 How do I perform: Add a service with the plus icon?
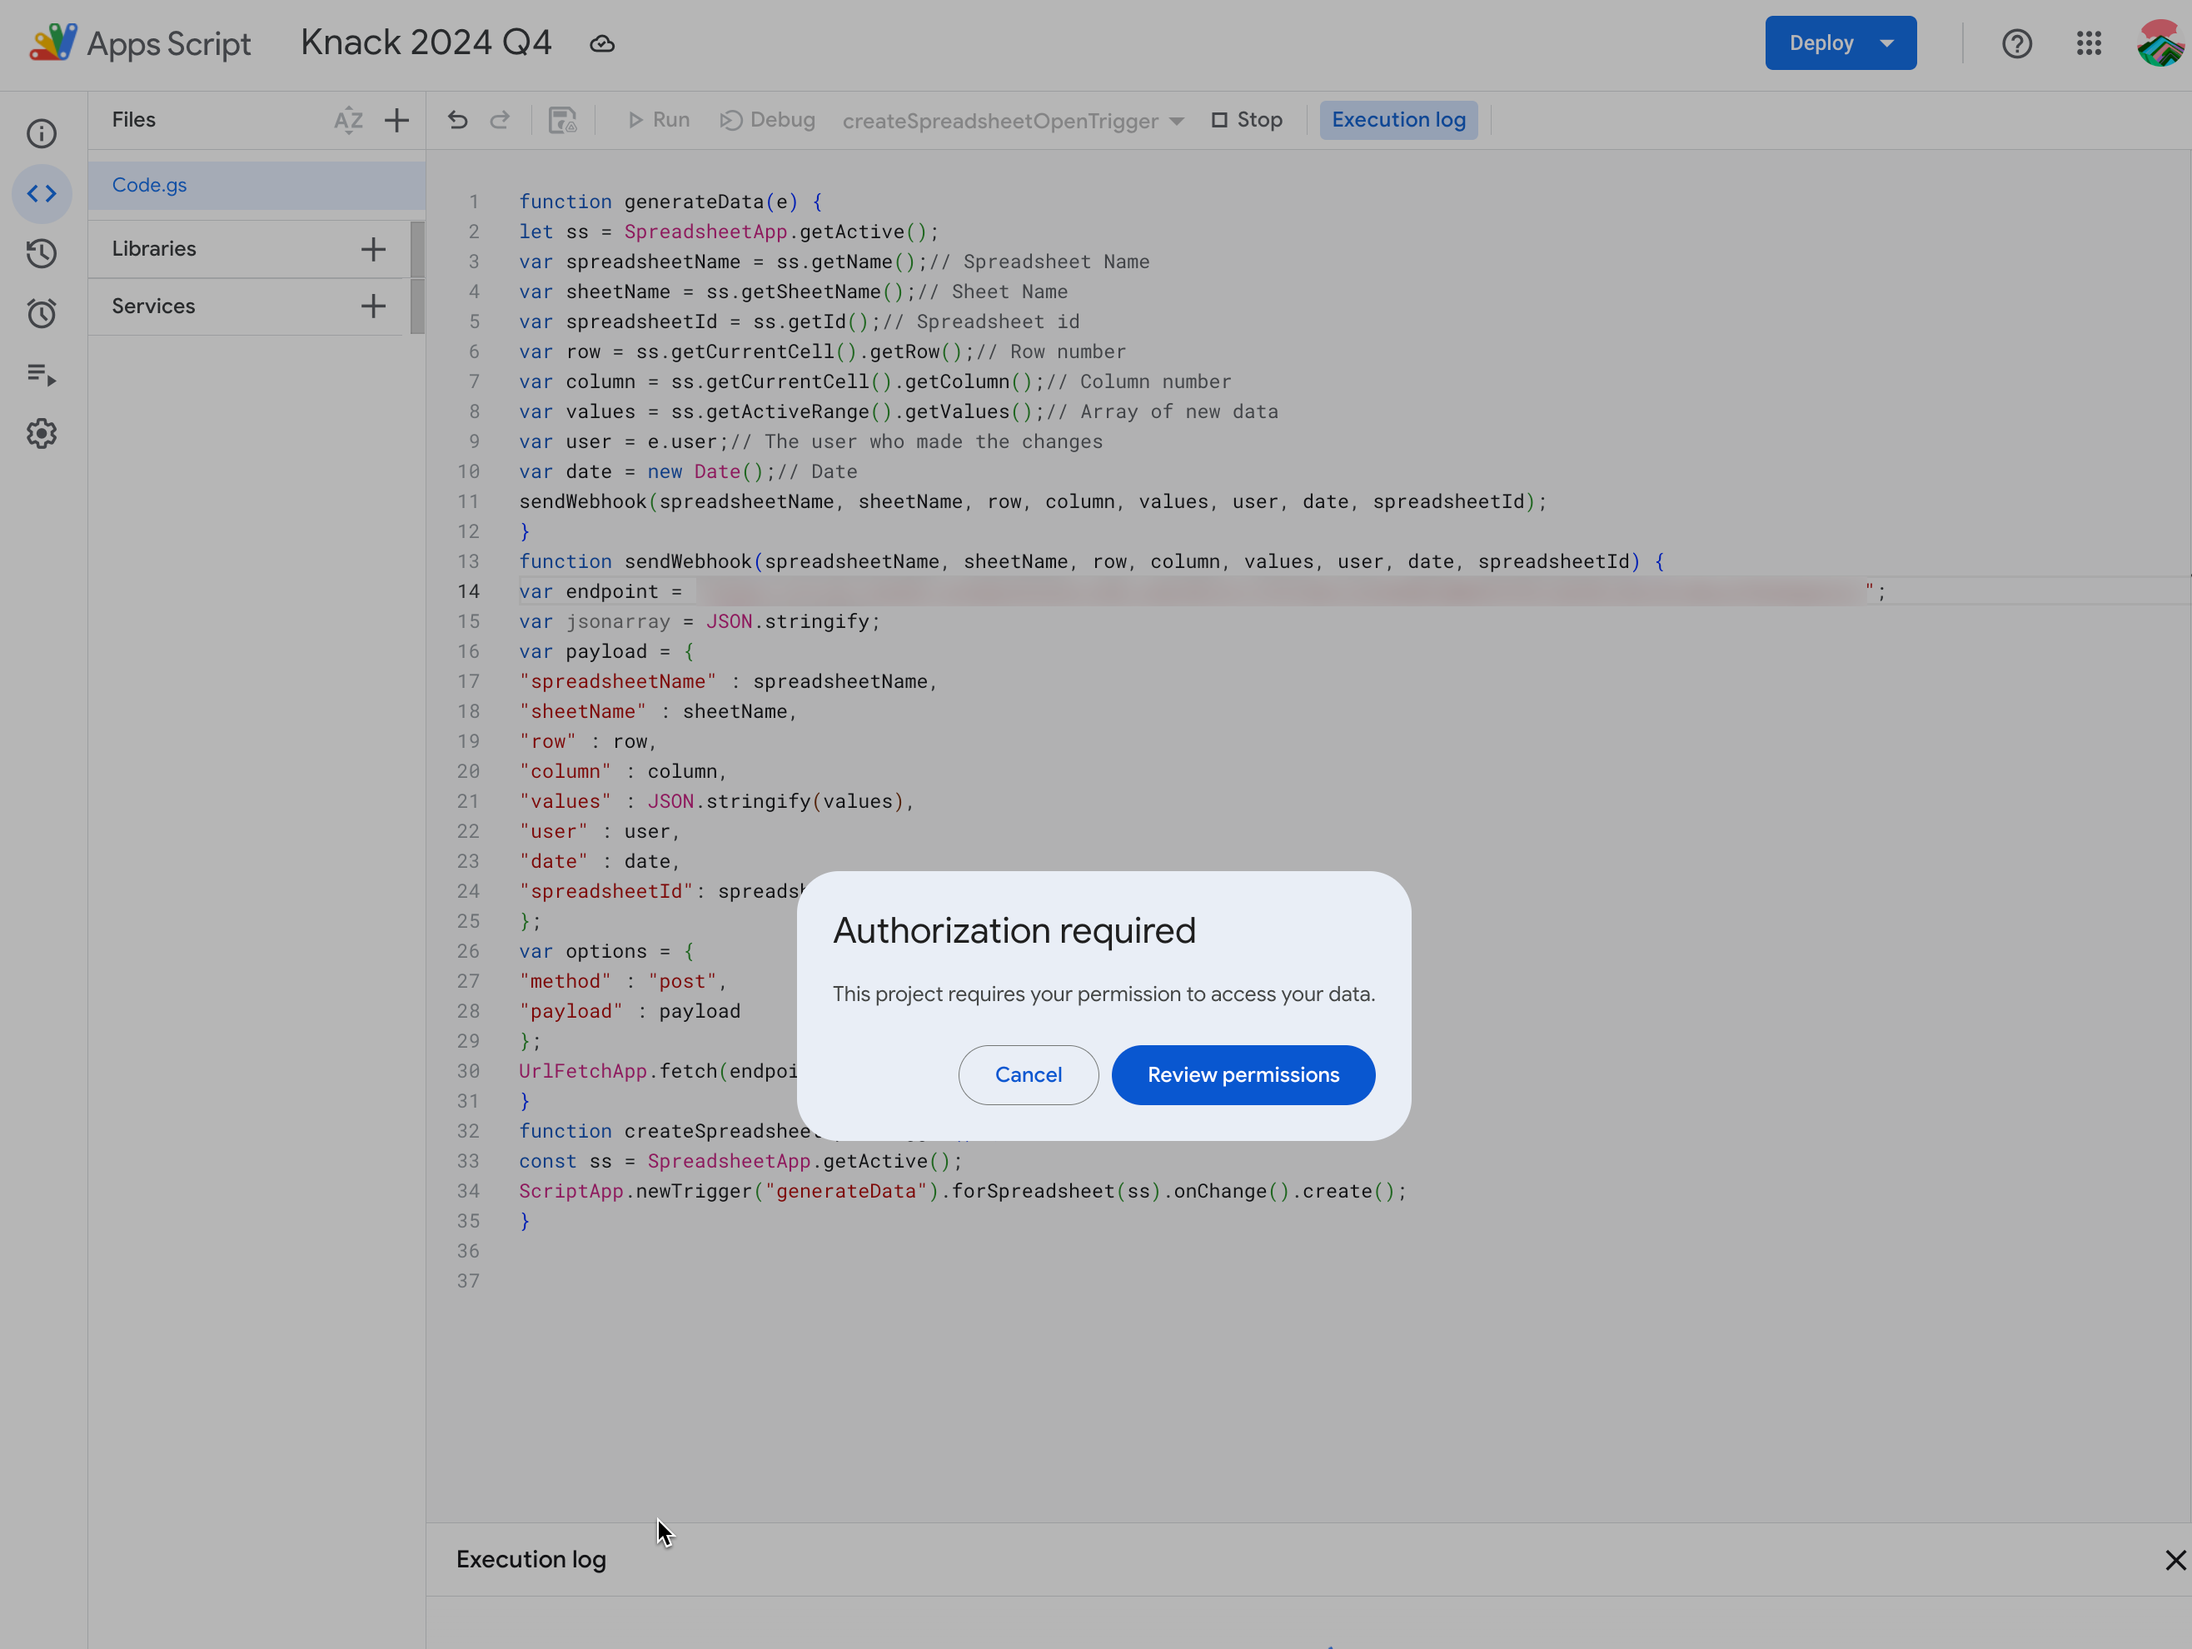[372, 306]
